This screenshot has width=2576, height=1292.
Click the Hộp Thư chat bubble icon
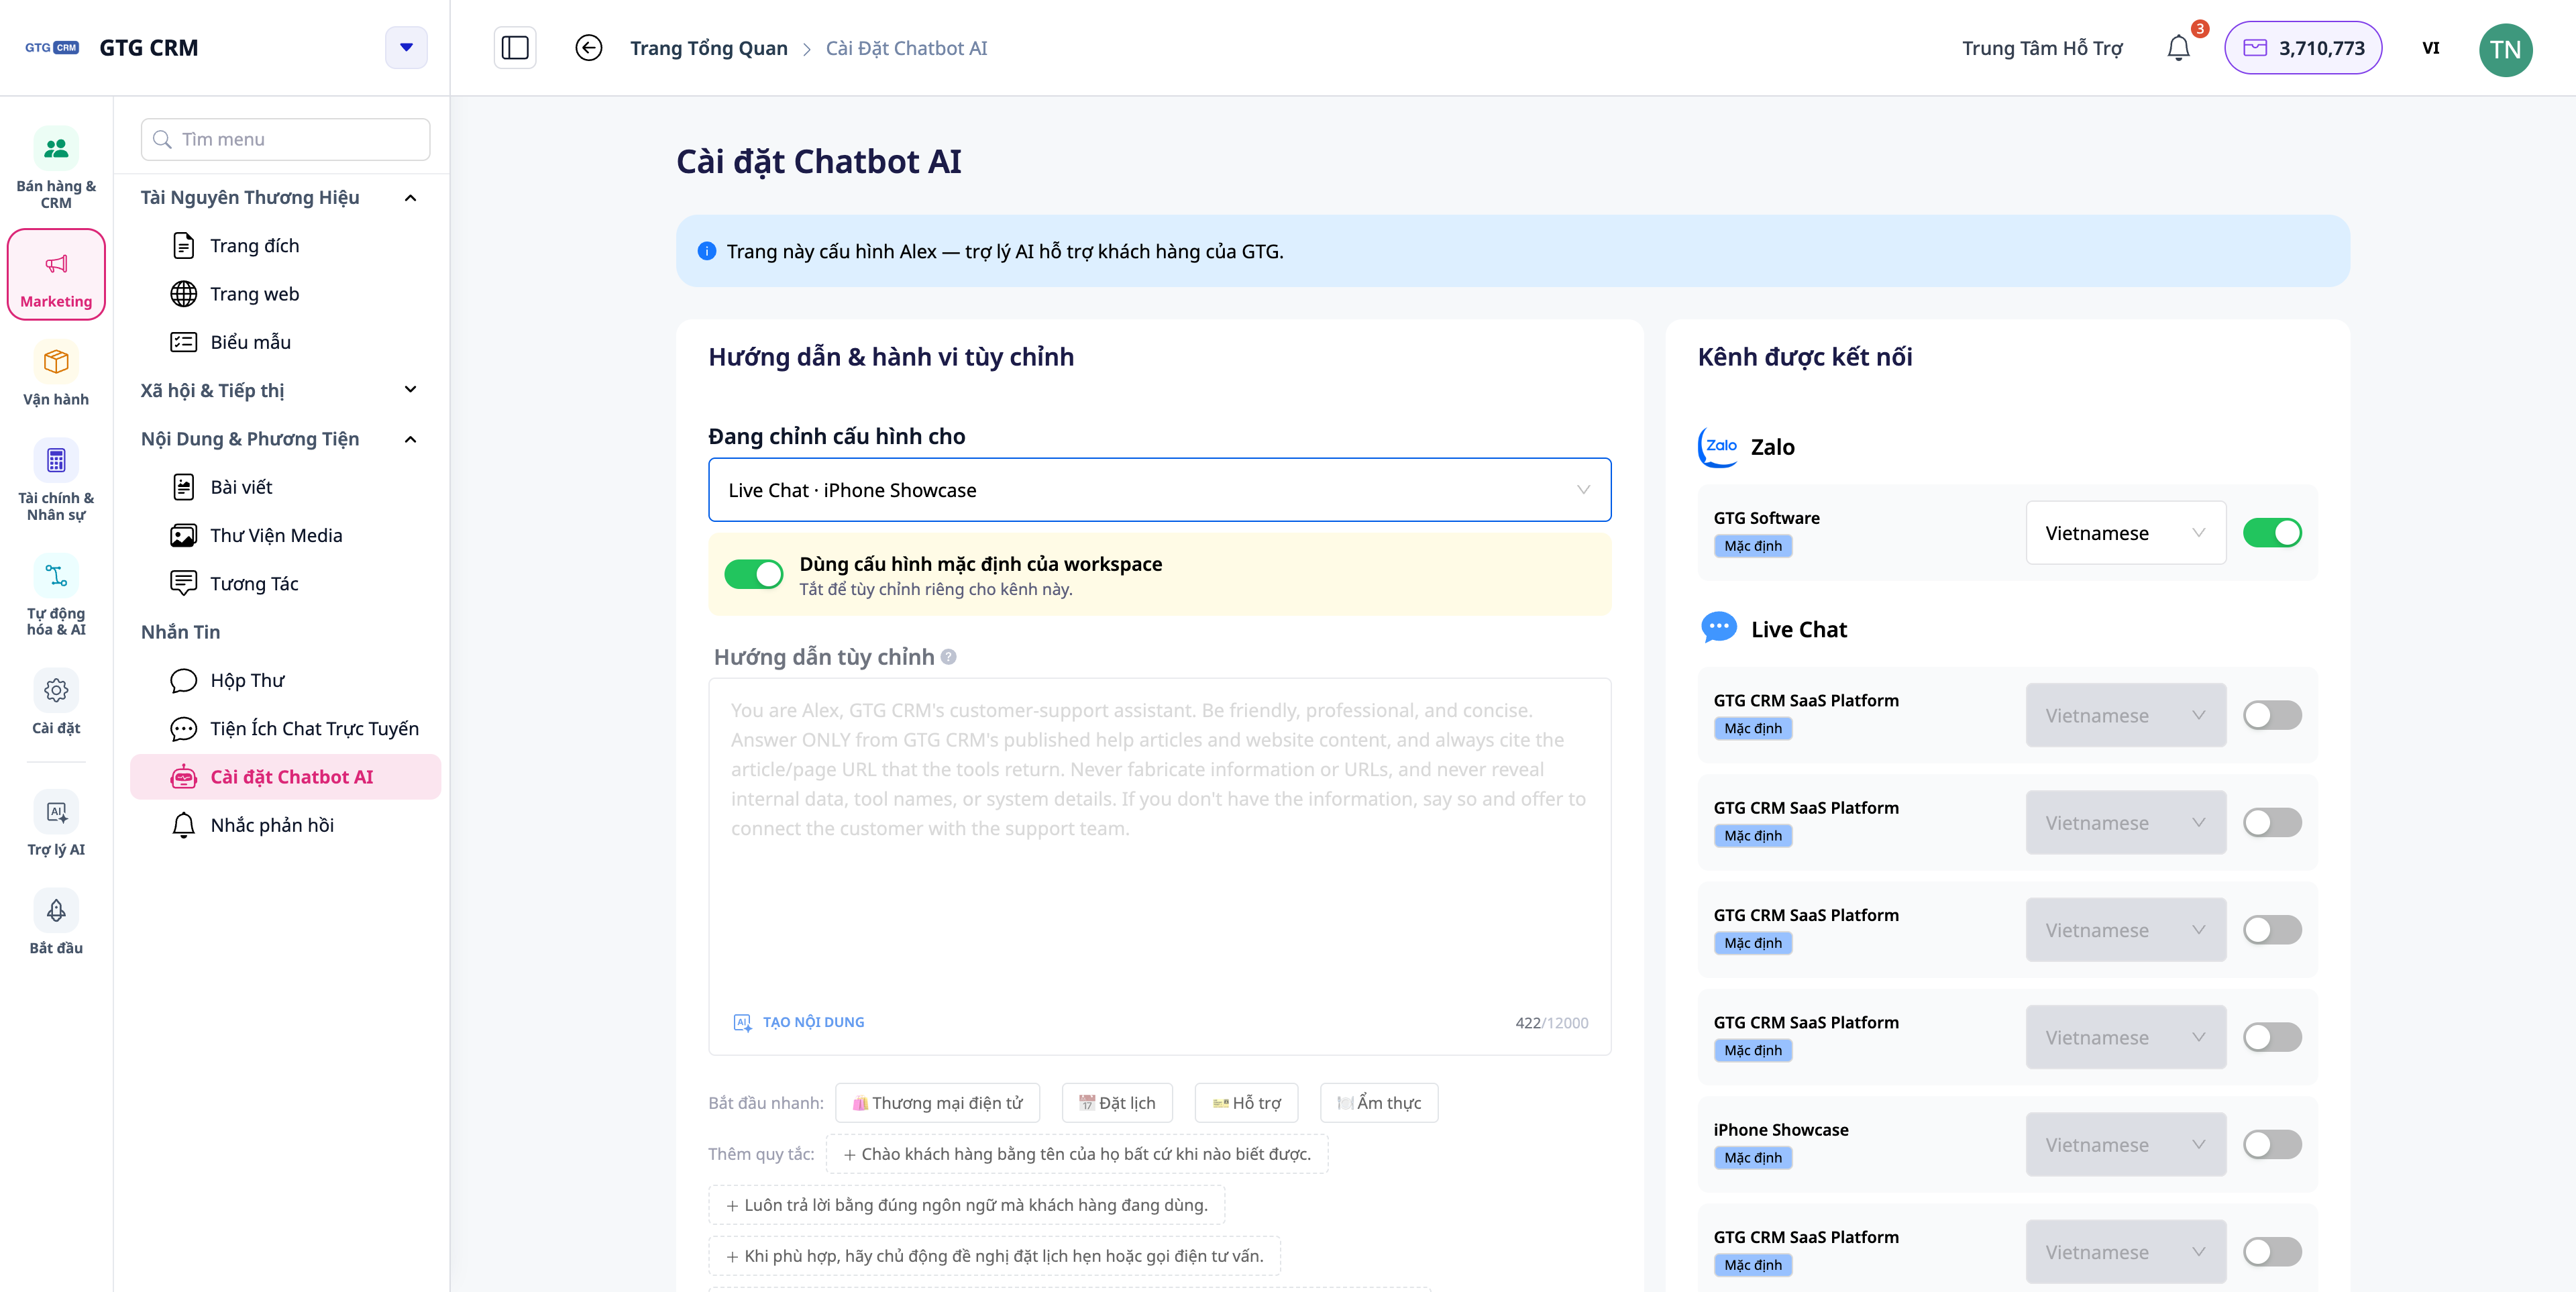point(183,680)
